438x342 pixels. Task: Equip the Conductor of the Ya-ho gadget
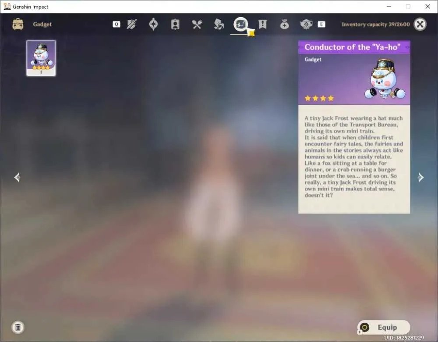384,327
